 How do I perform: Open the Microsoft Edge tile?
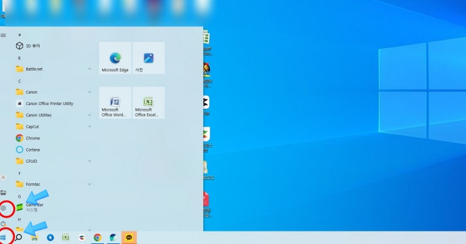click(x=115, y=58)
